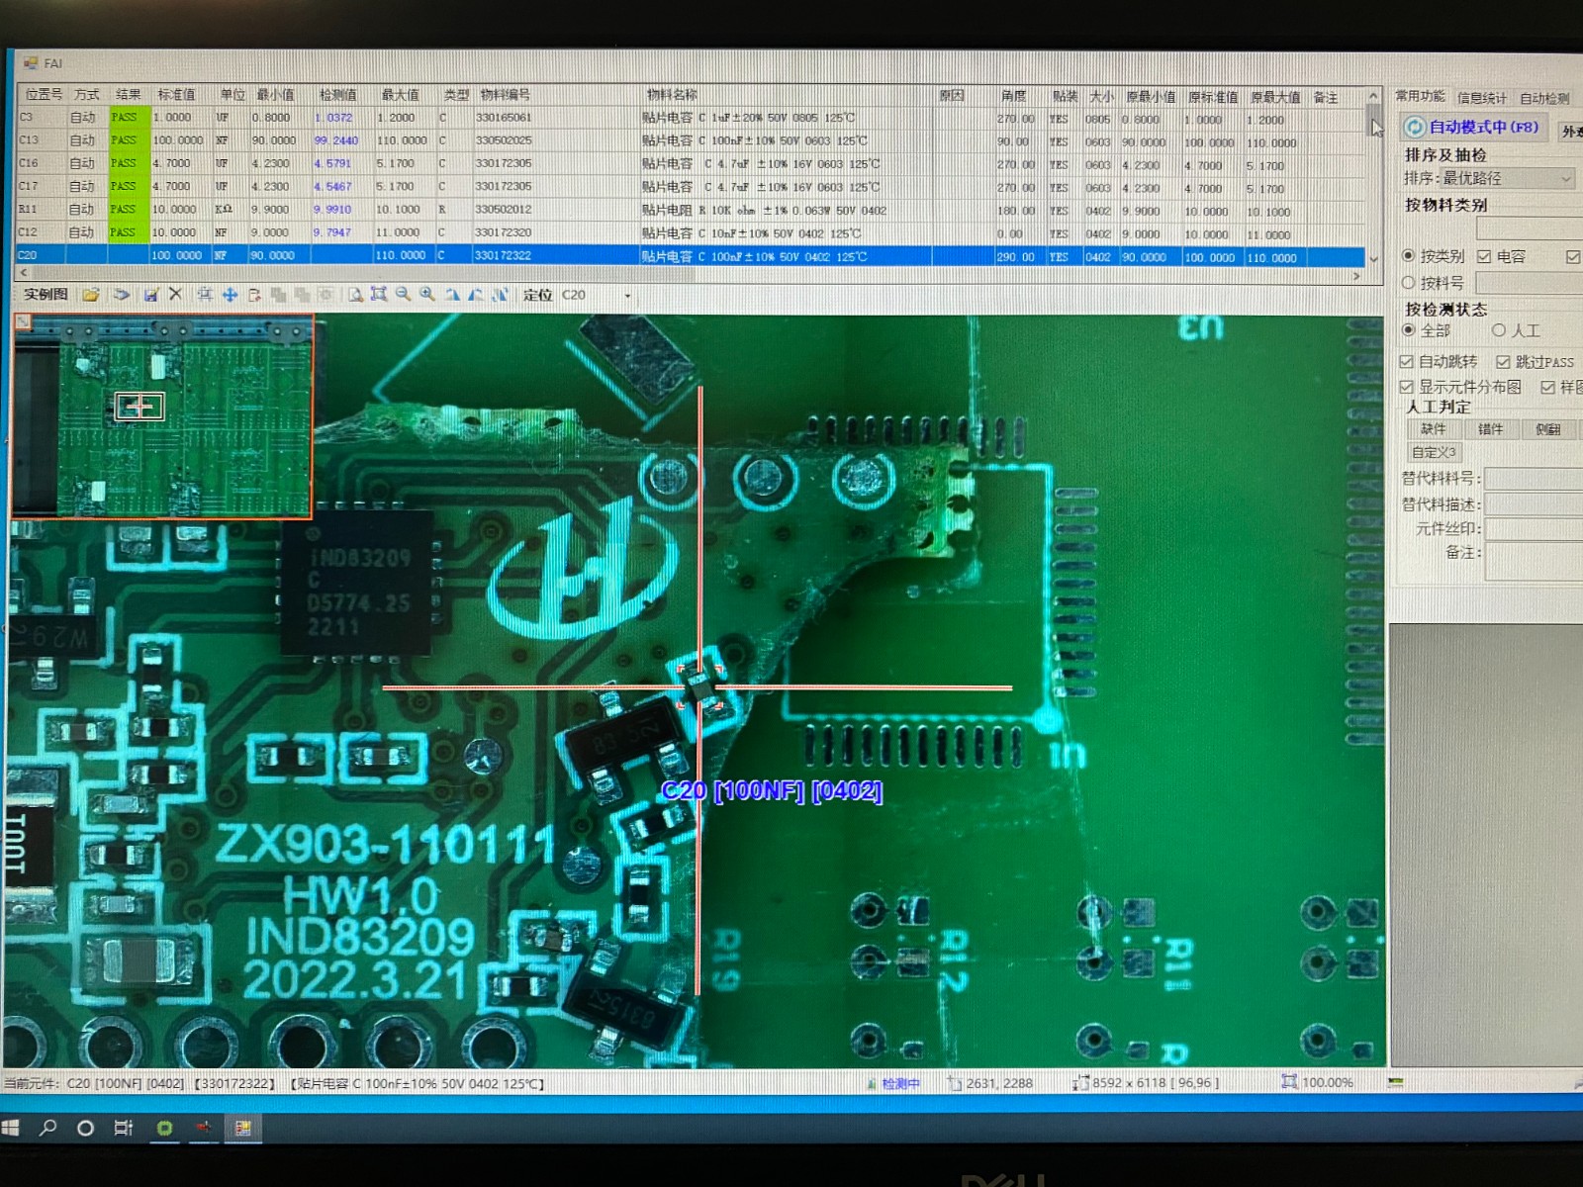Click the board overview thumbnail image
Screen dimensions: 1583x1187
point(163,417)
